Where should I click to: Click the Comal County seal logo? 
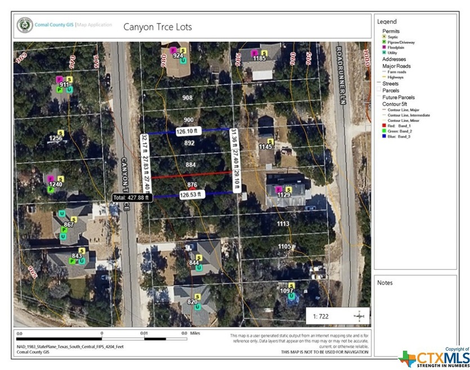click(x=24, y=26)
